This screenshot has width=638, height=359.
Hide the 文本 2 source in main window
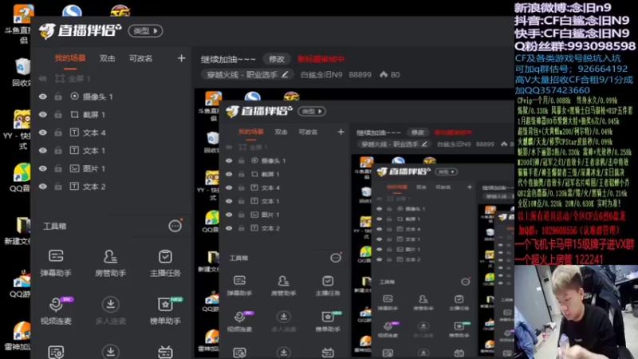(43, 186)
